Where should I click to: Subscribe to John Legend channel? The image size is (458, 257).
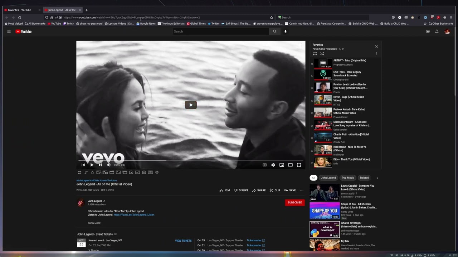click(x=294, y=202)
